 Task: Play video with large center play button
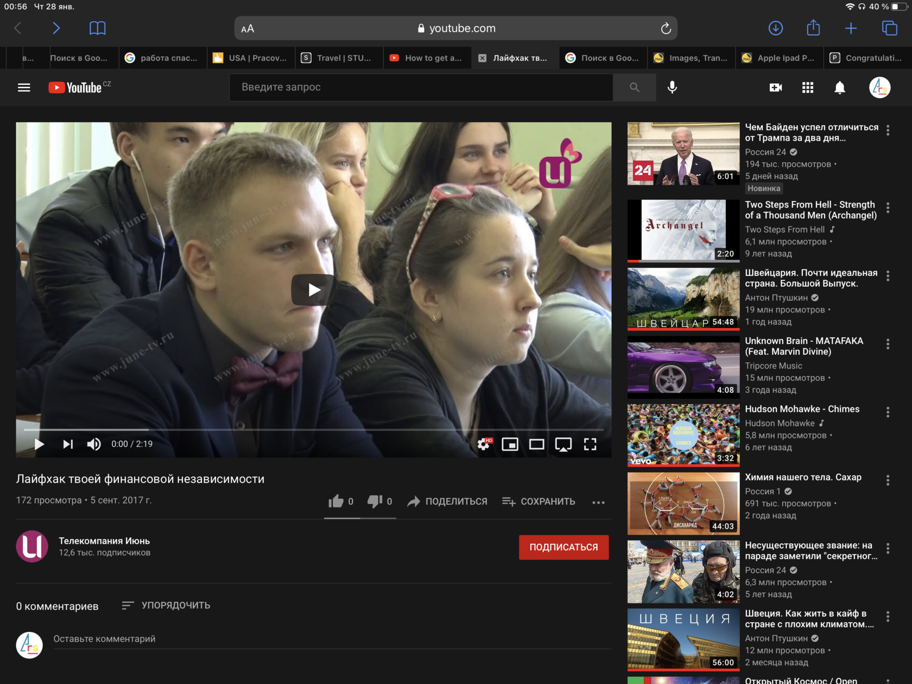tap(314, 290)
